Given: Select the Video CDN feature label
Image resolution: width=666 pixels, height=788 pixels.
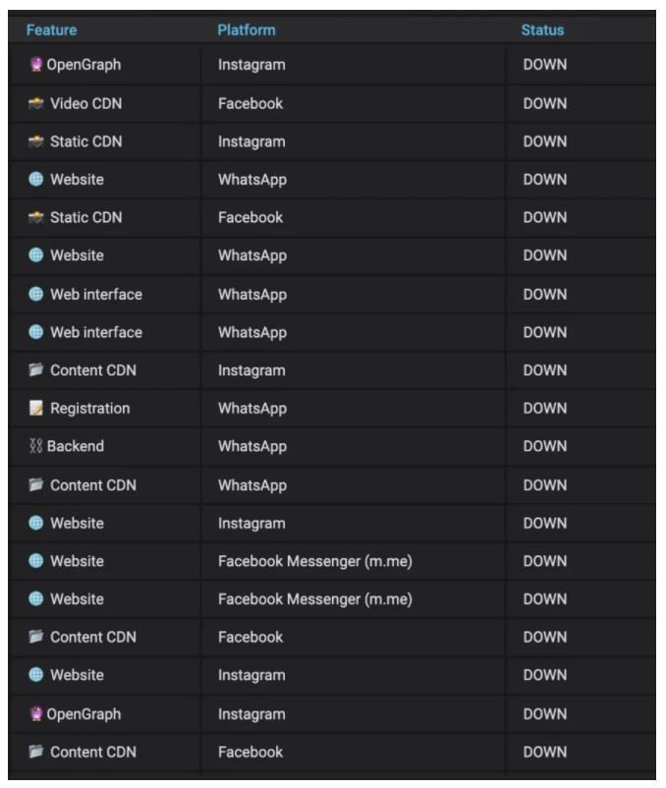Looking at the screenshot, I should point(85,103).
